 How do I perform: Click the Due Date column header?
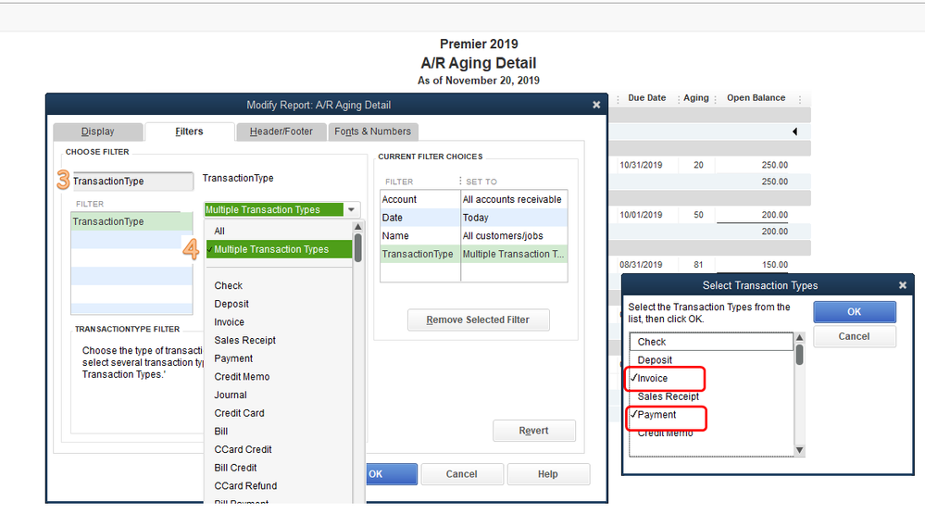point(646,98)
